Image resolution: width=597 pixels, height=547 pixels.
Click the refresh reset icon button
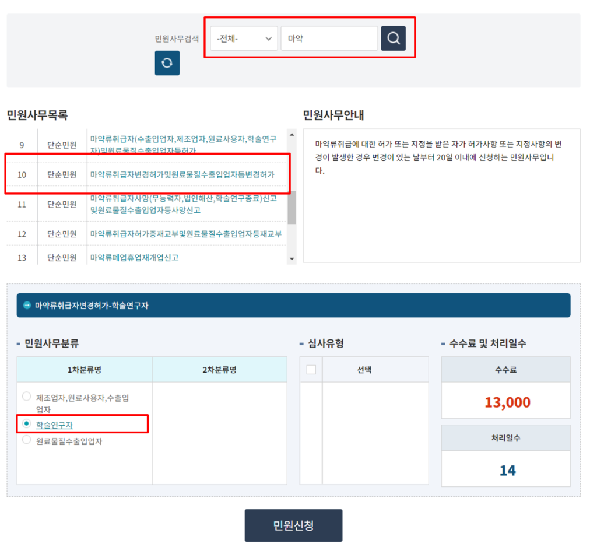[167, 63]
